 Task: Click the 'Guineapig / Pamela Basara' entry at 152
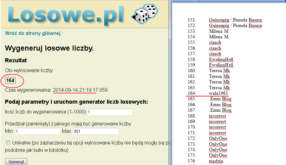click(235, 25)
